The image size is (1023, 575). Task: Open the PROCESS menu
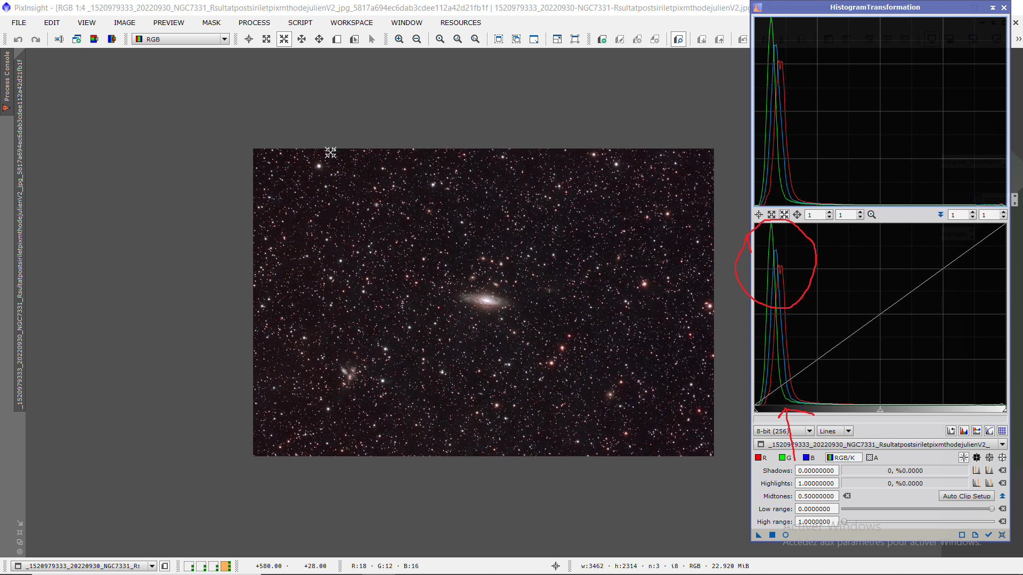click(254, 23)
